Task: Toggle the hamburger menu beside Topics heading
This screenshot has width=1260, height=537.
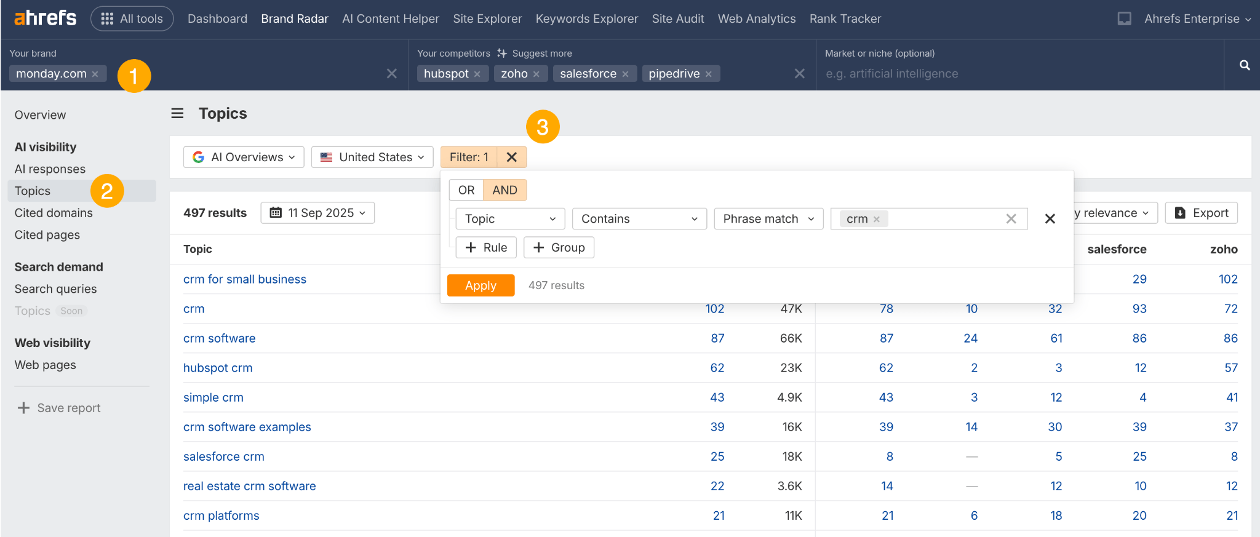Action: coord(177,113)
